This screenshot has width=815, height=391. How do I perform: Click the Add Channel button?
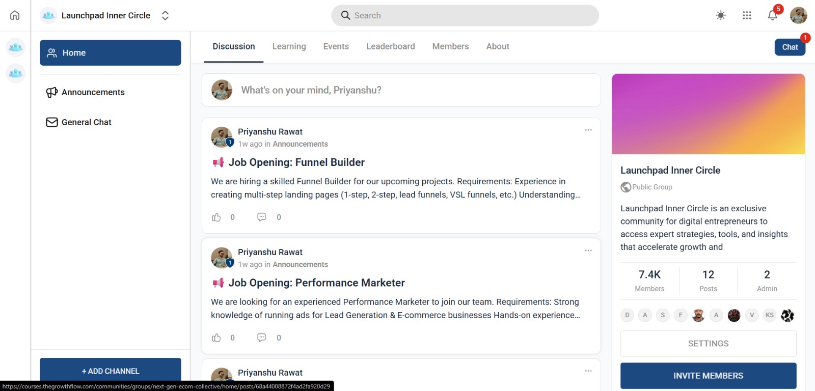(111, 371)
